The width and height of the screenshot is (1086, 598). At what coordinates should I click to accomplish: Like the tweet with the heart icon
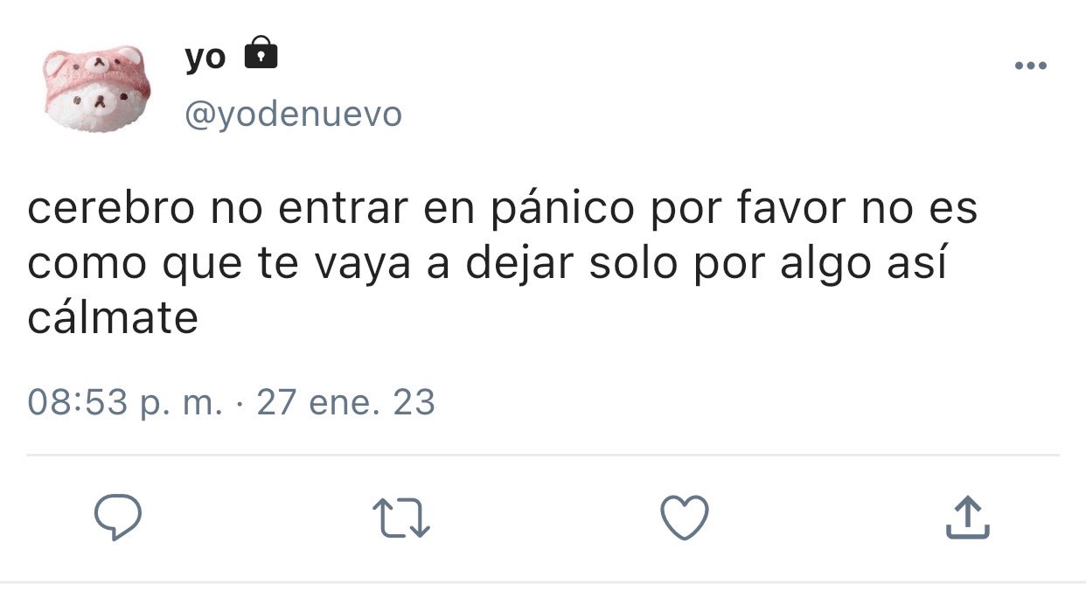[x=684, y=517]
